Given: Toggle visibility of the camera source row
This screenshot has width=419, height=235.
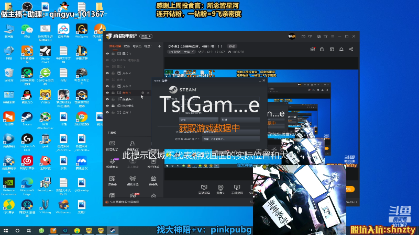Looking at the screenshot, I should pos(107,99).
